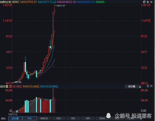Enable the MACD indicator
The image size is (155, 121).
44,118
